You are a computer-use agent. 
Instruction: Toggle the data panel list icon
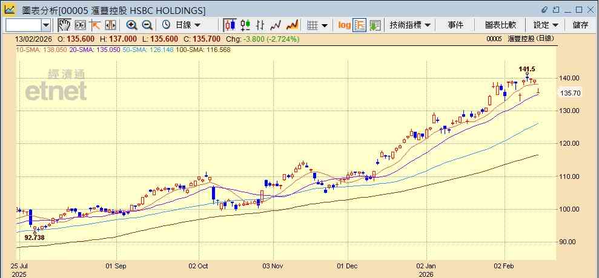pos(360,25)
